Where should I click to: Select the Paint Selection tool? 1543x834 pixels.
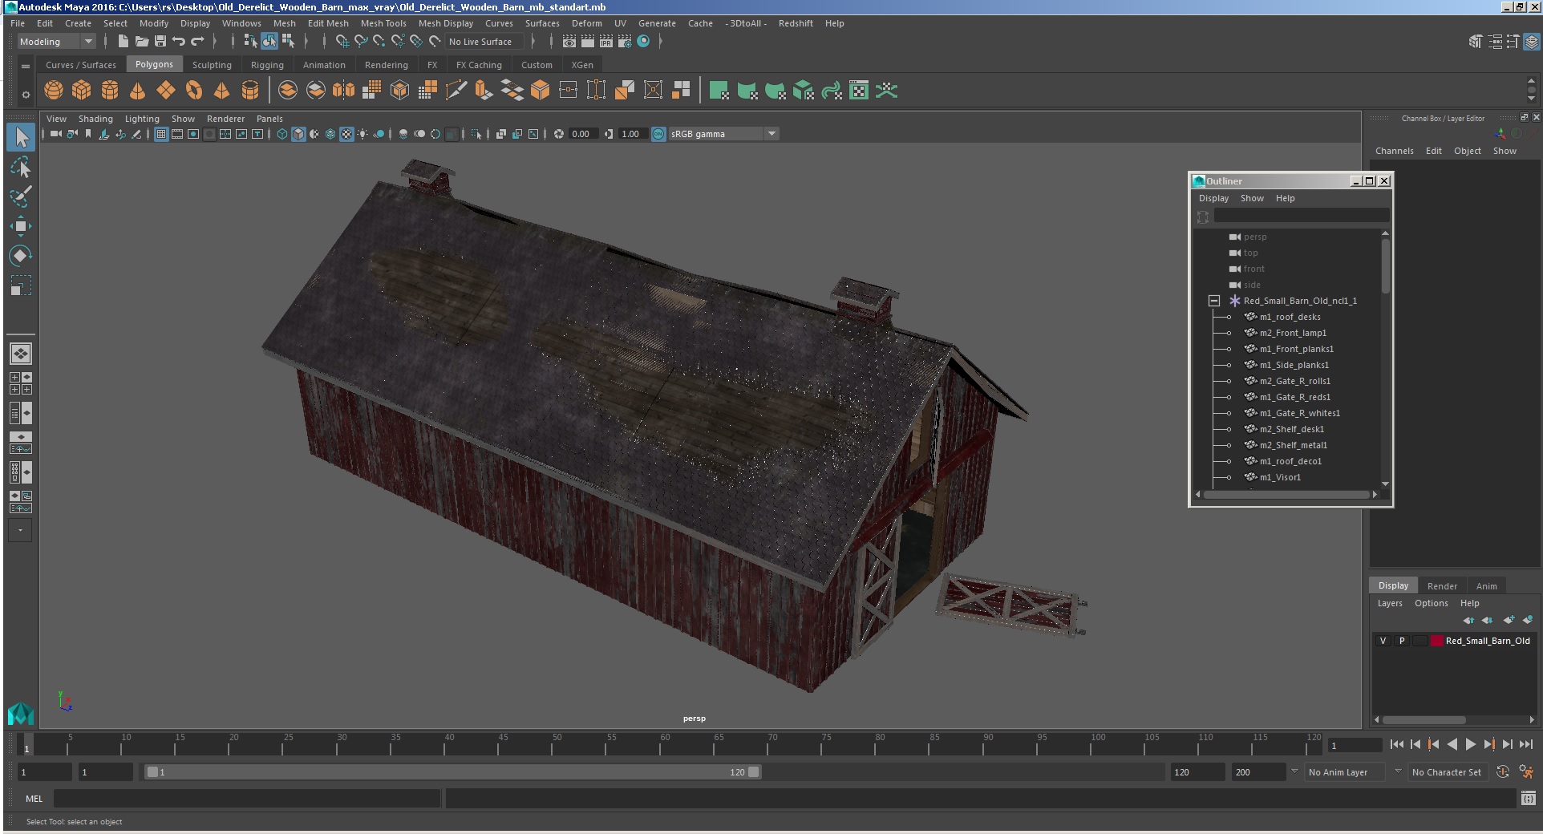coord(20,196)
